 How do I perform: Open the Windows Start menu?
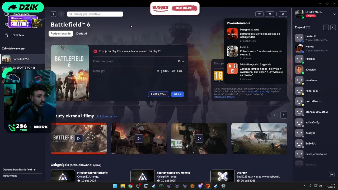click(x=115, y=186)
